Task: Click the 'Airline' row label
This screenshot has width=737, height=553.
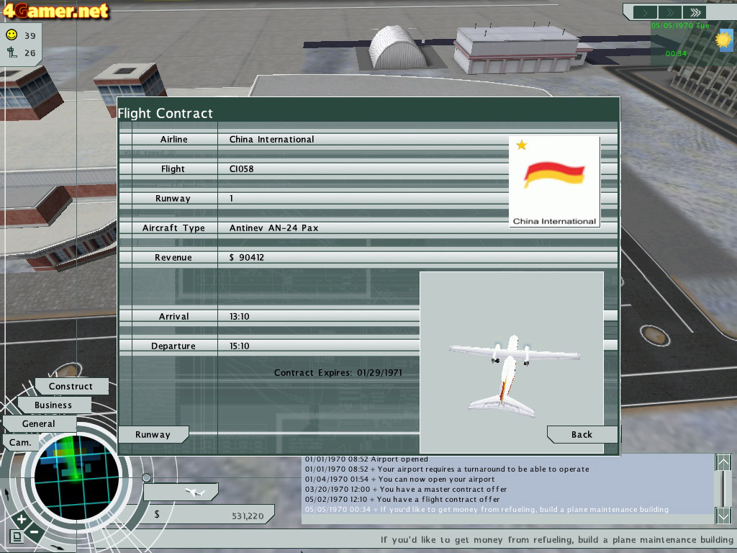Action: point(174,139)
